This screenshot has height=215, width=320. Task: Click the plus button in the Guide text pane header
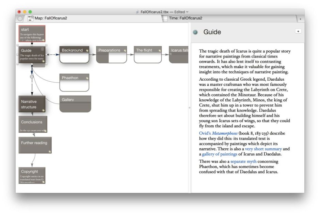298,31
